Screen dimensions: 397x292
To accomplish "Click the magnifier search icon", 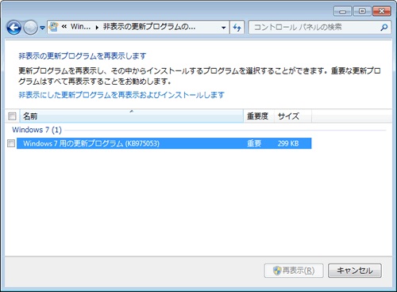I will [384, 27].
